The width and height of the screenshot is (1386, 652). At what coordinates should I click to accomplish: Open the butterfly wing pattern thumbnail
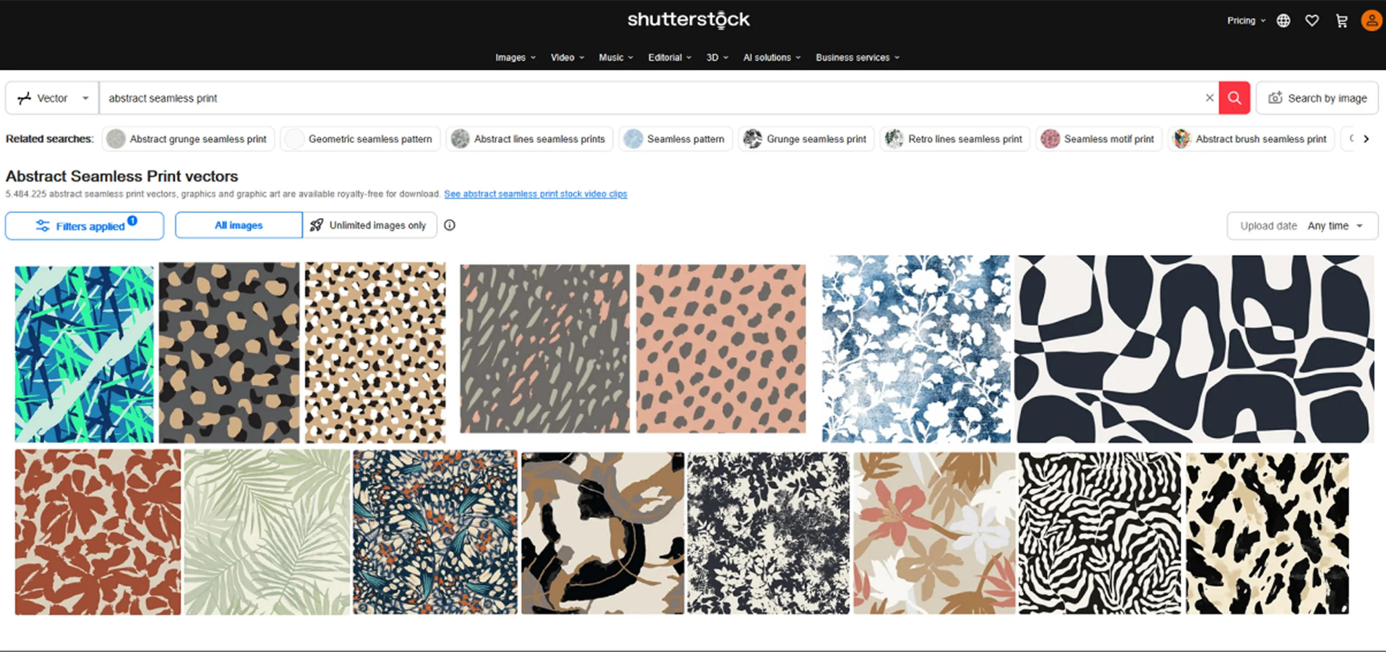pyautogui.click(x=435, y=532)
